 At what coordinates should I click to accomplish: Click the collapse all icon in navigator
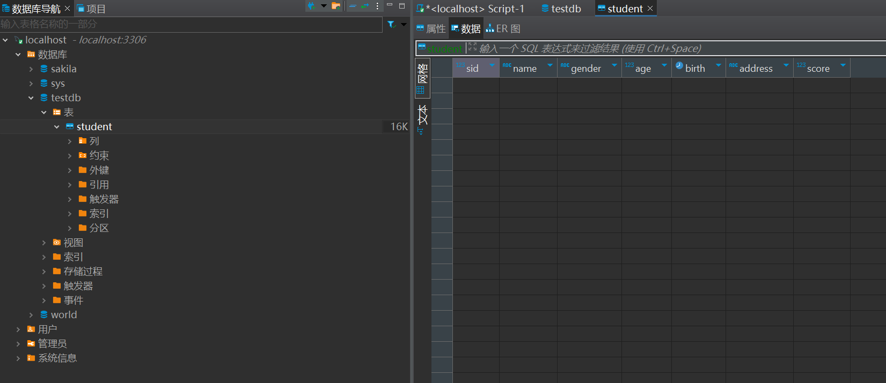click(353, 6)
